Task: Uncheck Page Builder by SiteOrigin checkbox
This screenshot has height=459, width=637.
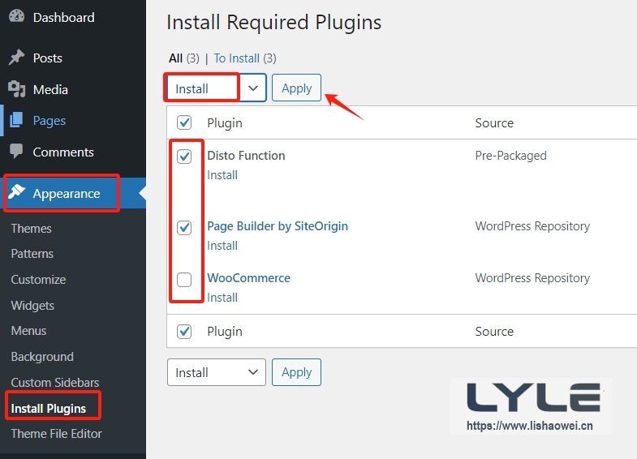Action: (184, 228)
